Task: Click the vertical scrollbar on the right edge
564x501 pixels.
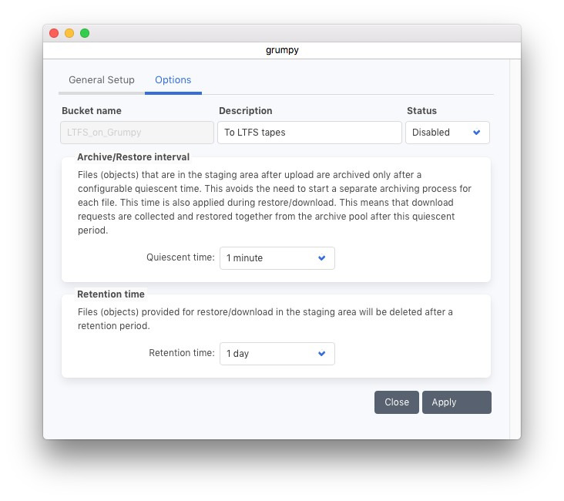Action: click(x=515, y=247)
